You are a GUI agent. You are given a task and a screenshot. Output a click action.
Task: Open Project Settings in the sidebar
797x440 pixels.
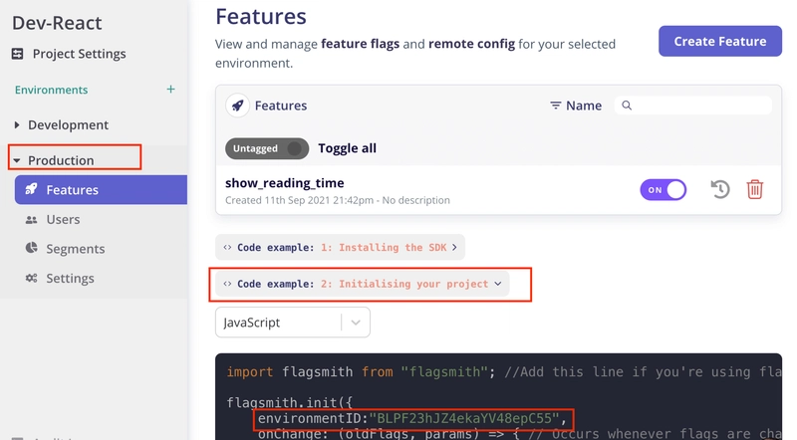tap(69, 54)
